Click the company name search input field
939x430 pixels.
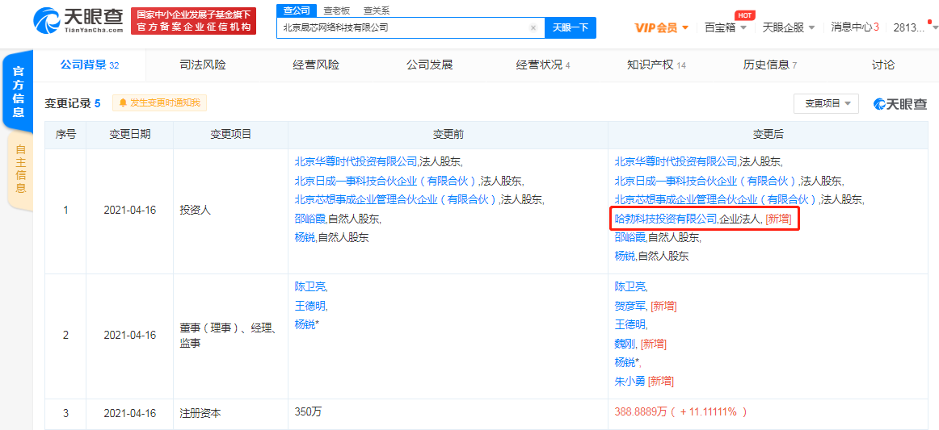pyautogui.click(x=411, y=27)
